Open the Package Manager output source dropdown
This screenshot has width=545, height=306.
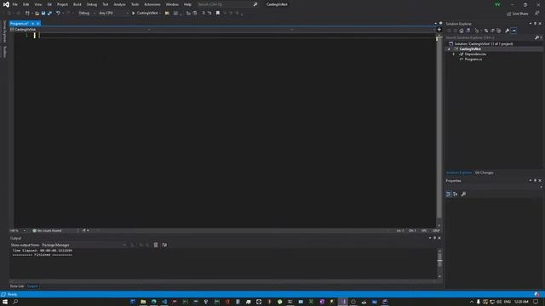(83, 245)
